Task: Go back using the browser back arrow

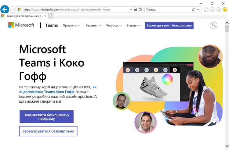Action: point(5,9)
